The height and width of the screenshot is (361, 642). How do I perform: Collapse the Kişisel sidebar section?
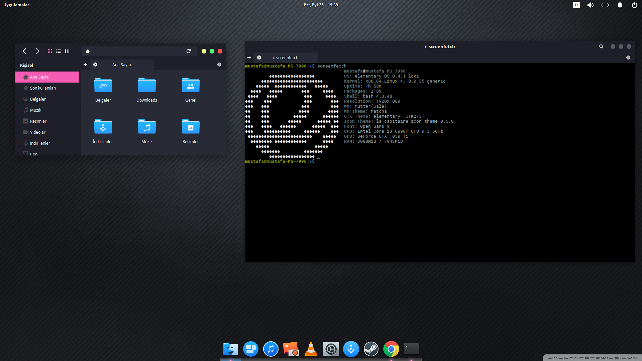pyautogui.click(x=76, y=65)
